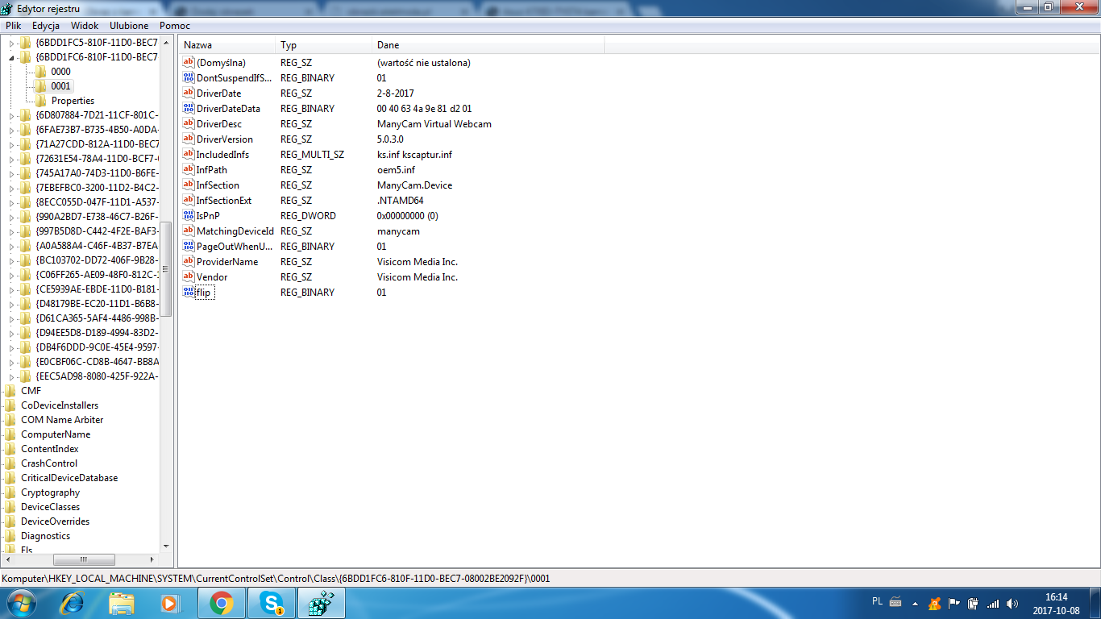The width and height of the screenshot is (1101, 619).
Task: Click the DontSuspendIfS... binary value icon
Action: [x=189, y=78]
